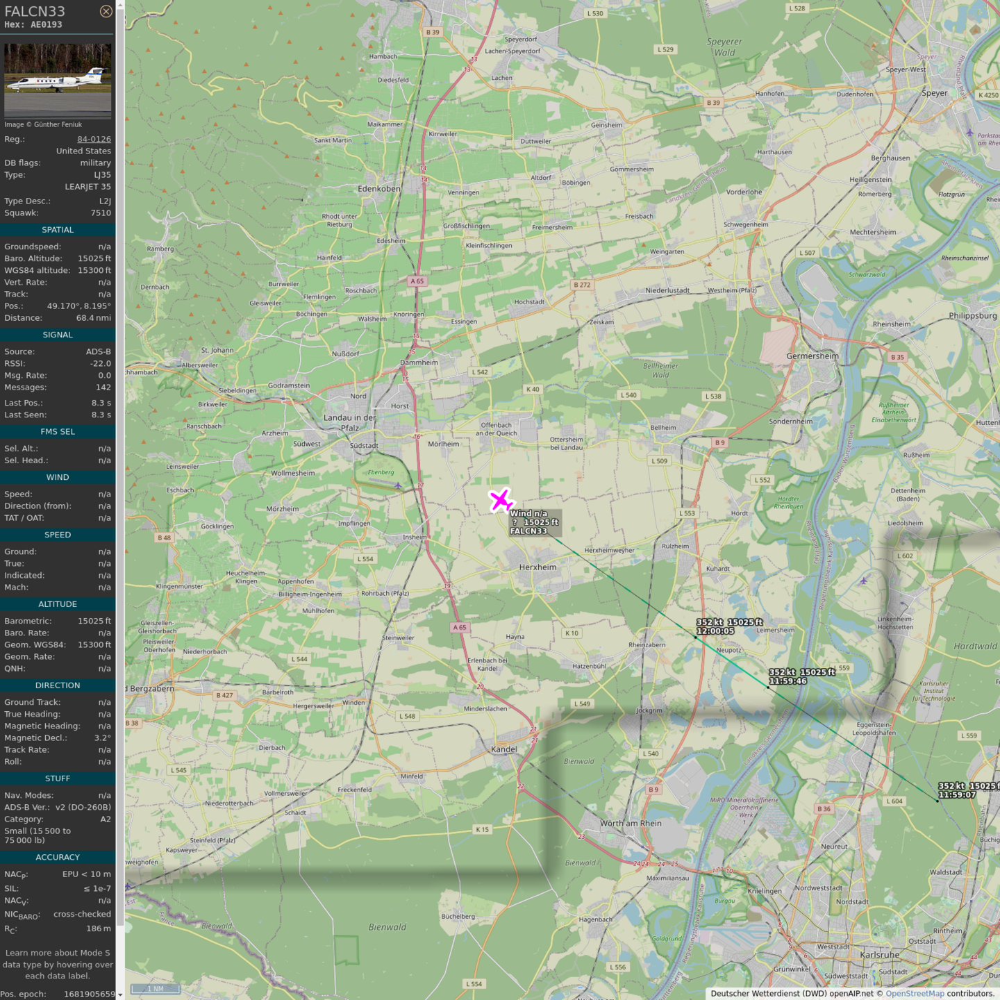Viewport: 1000px width, 1000px height.
Task: Open registration link 84-0126
Action: click(x=94, y=139)
